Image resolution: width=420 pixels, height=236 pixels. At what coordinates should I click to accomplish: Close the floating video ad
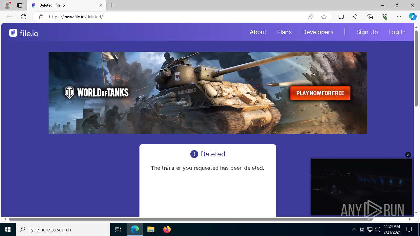coord(408,155)
